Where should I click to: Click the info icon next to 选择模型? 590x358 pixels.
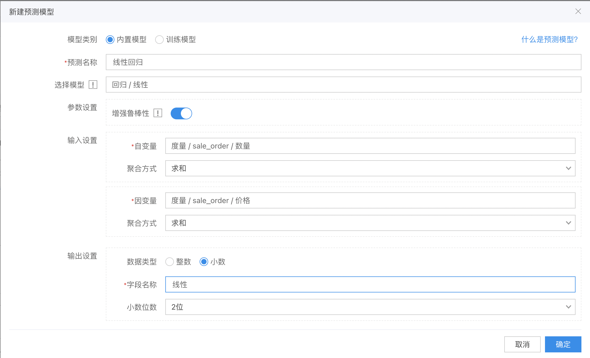point(93,85)
